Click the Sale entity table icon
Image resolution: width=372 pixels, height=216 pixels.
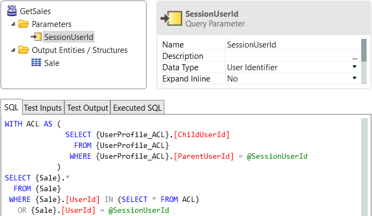(36, 63)
